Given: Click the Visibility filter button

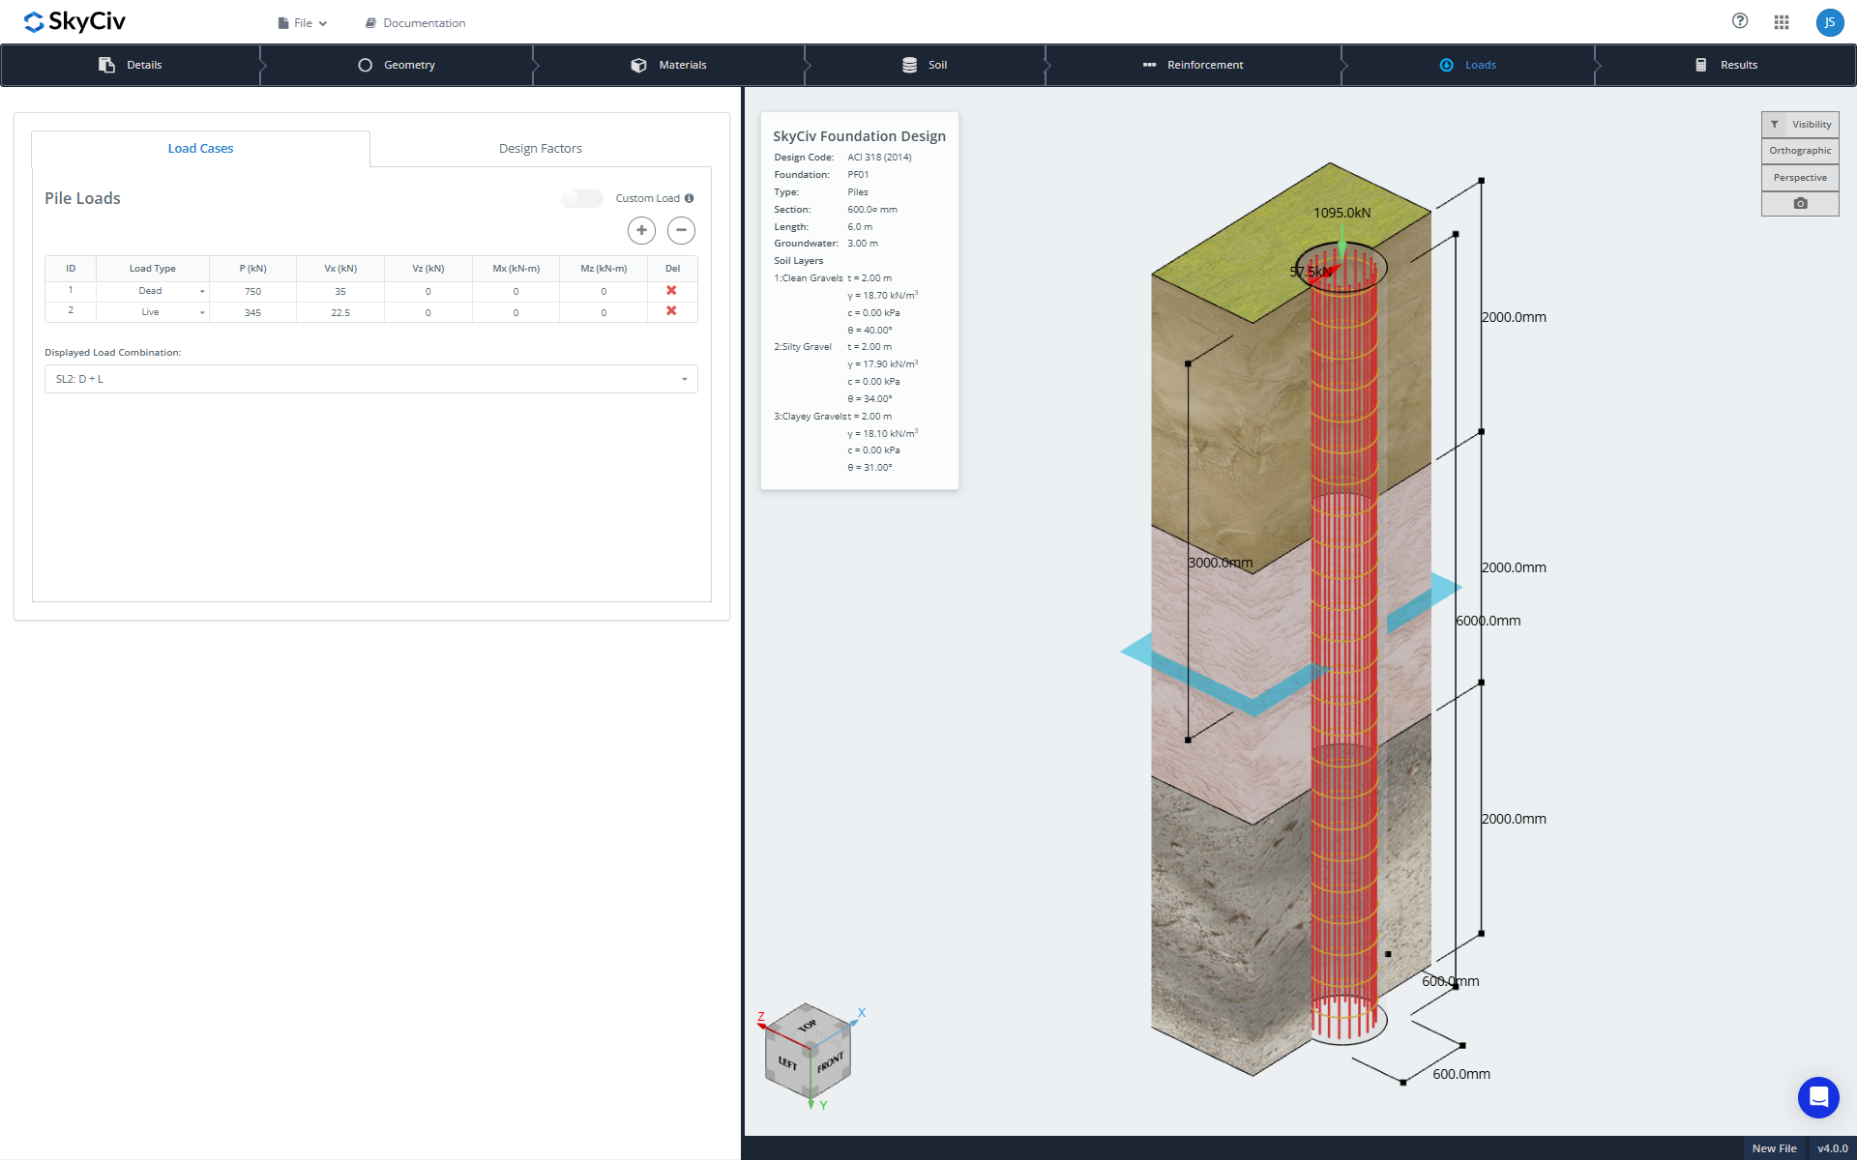Looking at the screenshot, I should [1800, 125].
